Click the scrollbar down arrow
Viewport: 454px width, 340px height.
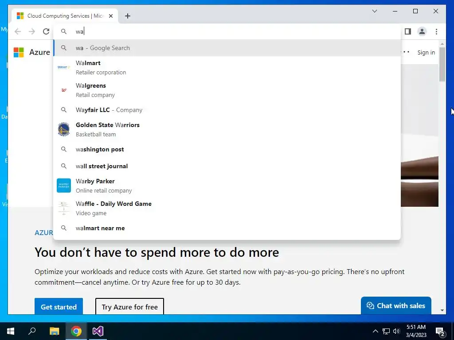point(442,310)
